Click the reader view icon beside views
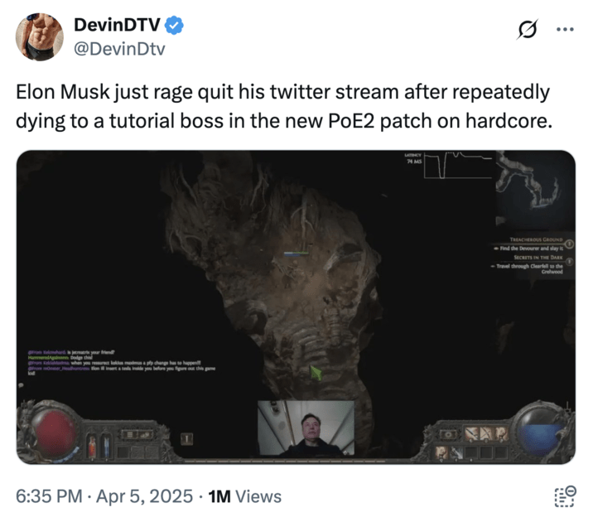Image resolution: width=593 pixels, height=522 pixels. point(563,496)
